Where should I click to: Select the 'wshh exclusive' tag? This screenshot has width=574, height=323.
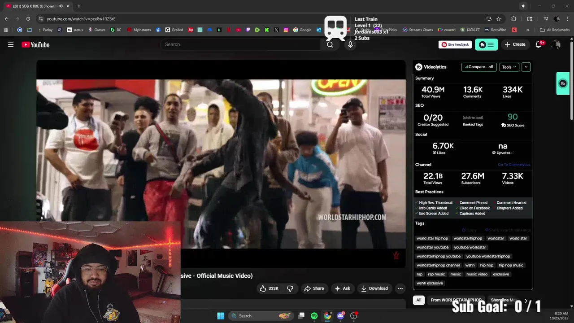[430, 283]
